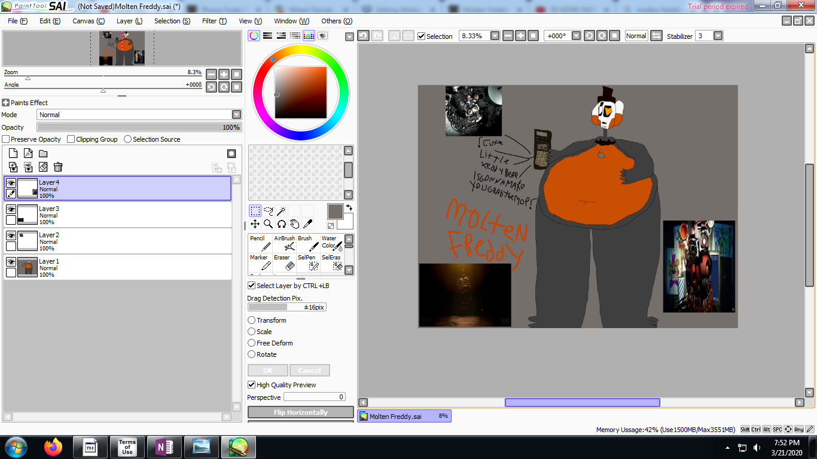Uncheck the Selection checkbox in toolbar
This screenshot has width=817, height=459.
click(x=422, y=36)
